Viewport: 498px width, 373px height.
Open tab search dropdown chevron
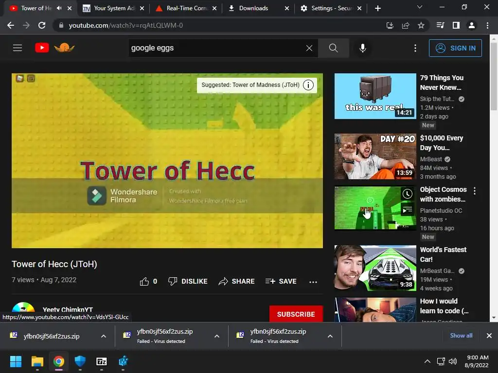pyautogui.click(x=420, y=7)
